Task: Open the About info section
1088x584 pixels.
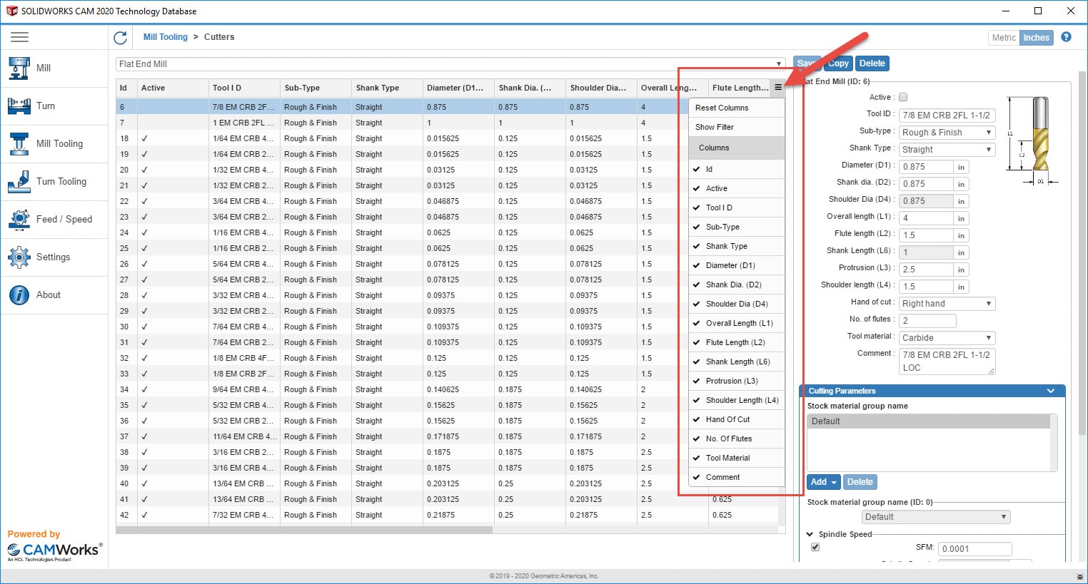Action: [x=54, y=294]
